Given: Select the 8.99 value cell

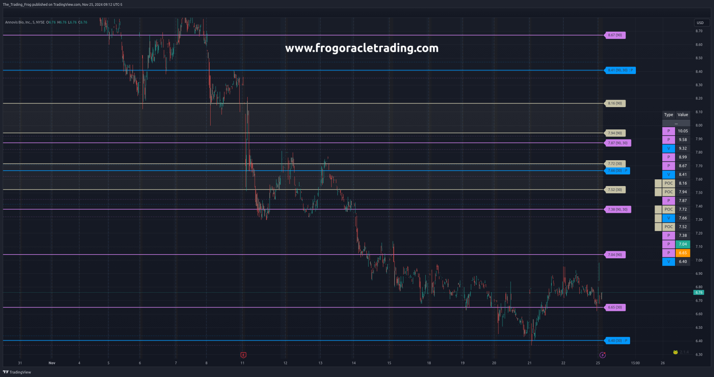Looking at the screenshot, I should [683, 157].
